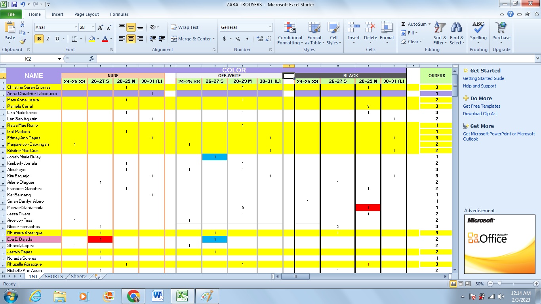
Task: Decrease the cell indent
Action: click(153, 39)
